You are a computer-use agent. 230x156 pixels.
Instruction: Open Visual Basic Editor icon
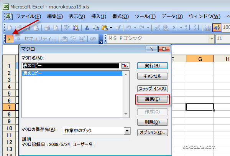point(64,39)
